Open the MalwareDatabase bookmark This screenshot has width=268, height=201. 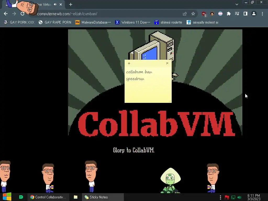tap(93, 23)
